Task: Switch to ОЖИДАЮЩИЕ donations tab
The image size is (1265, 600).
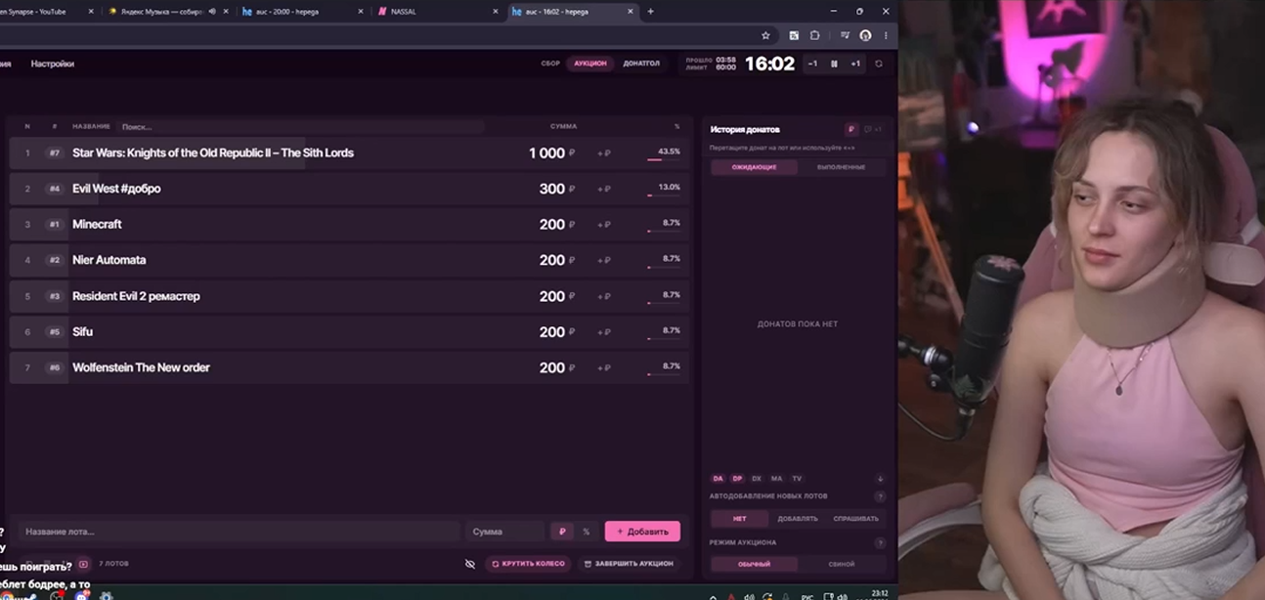Action: (x=754, y=167)
